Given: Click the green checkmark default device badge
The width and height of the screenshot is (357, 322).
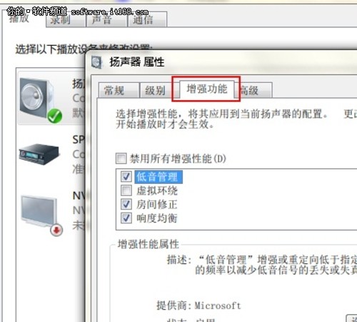Looking at the screenshot, I should point(54,116).
